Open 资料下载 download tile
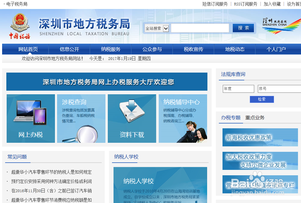The width and height of the screenshot is (301, 203). click(x=132, y=118)
